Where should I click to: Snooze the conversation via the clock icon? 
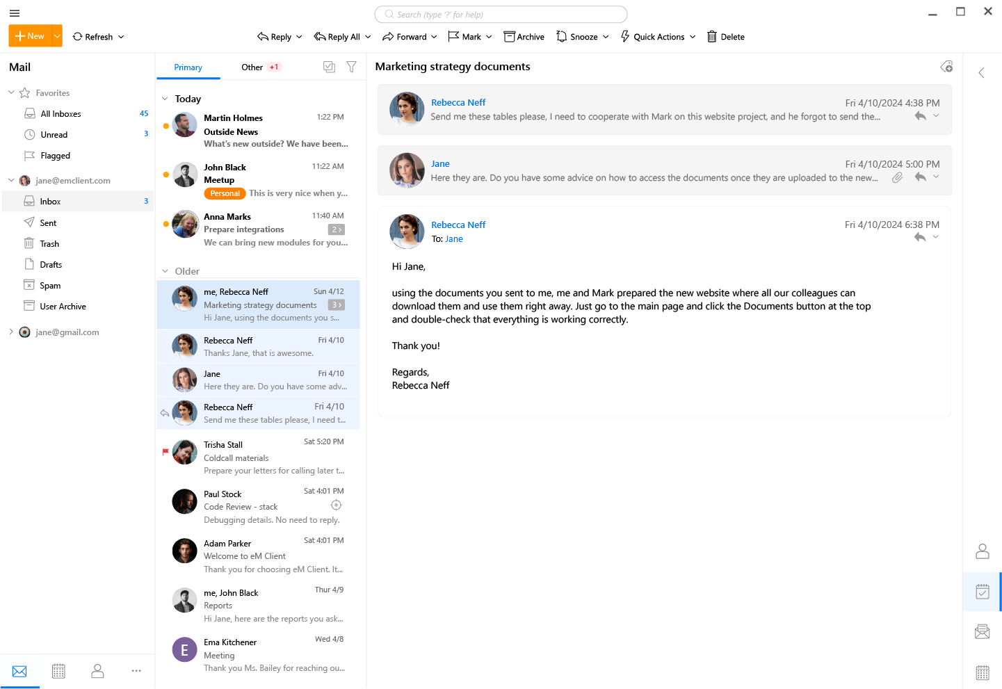(562, 36)
